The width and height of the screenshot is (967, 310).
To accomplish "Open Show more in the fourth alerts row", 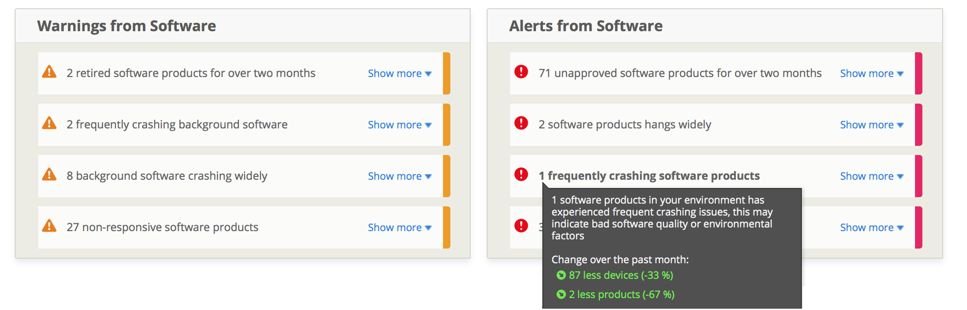I will coord(872,227).
